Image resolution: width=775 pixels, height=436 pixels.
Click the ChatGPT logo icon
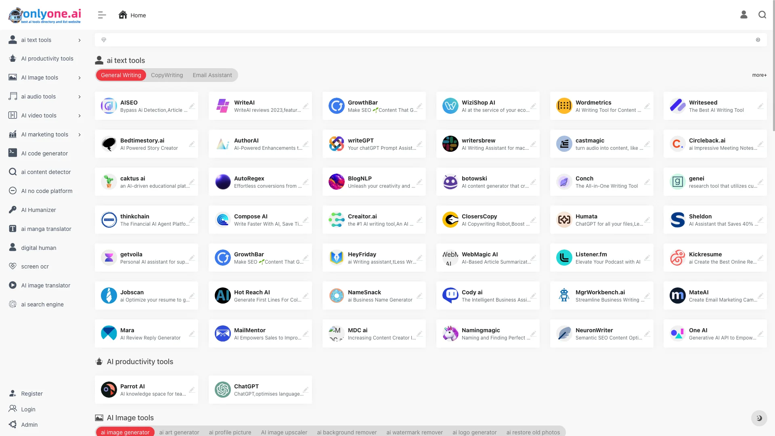pos(223,390)
